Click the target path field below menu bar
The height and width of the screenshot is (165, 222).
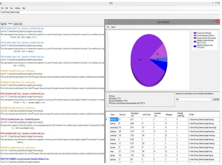(x=110, y=13)
